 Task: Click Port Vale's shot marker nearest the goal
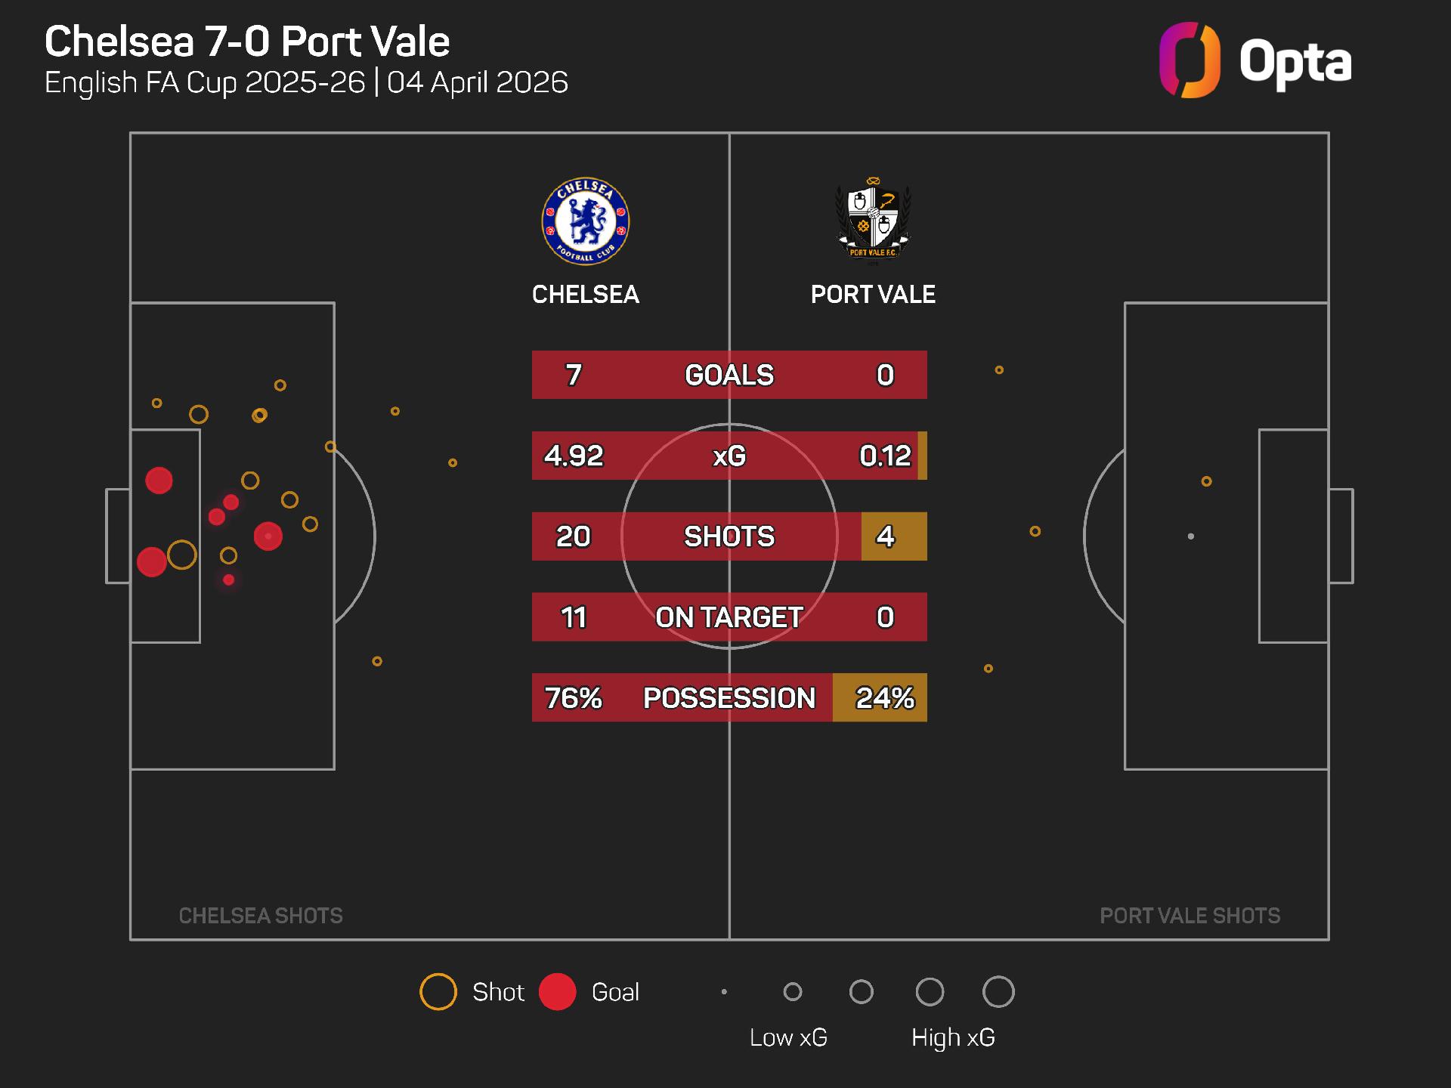pyautogui.click(x=1207, y=481)
